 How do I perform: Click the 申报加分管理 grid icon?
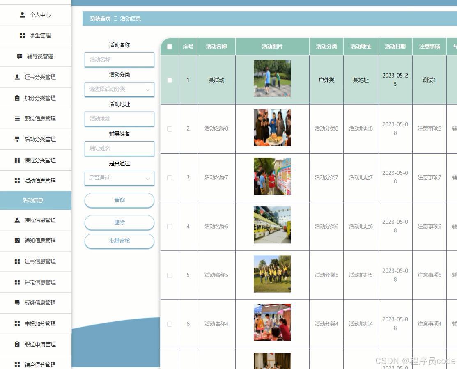coord(17,323)
